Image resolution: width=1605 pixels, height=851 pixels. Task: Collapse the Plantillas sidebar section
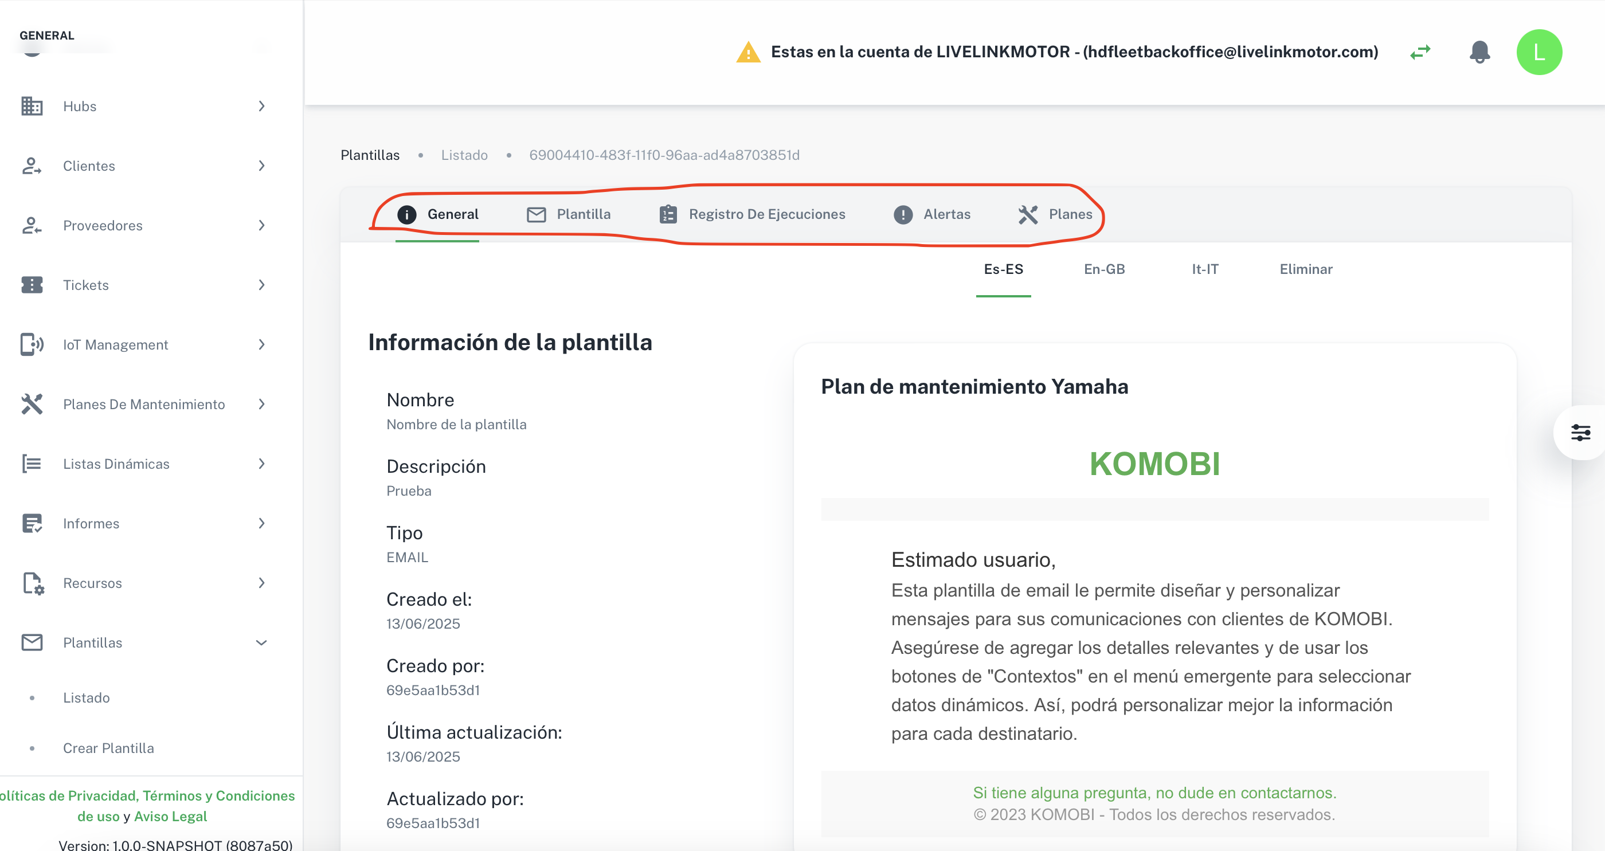coord(262,642)
